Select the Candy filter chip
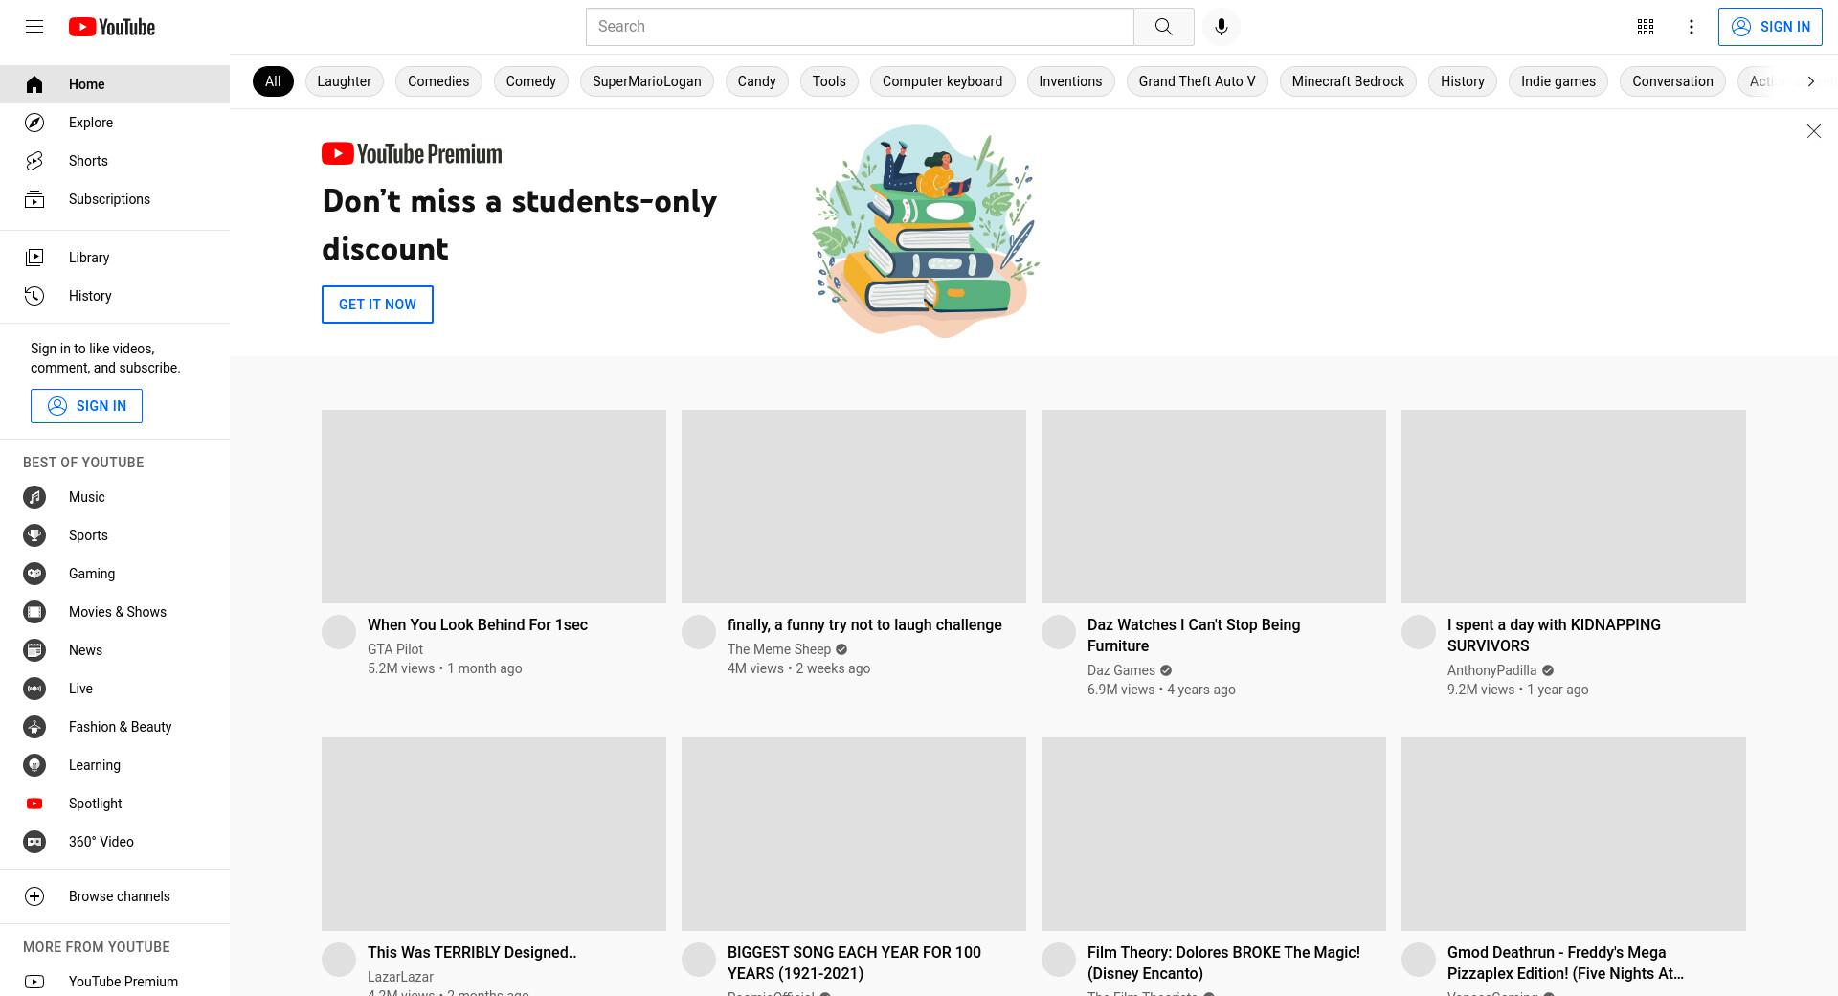Image resolution: width=1838 pixels, height=996 pixels. click(x=756, y=81)
